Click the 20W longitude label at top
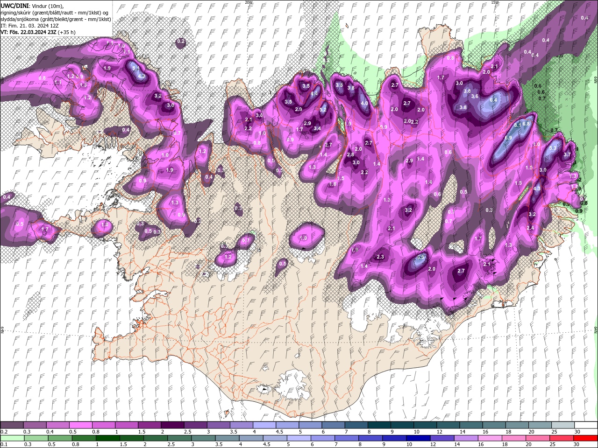This screenshot has width=598, height=448. (249, 2)
